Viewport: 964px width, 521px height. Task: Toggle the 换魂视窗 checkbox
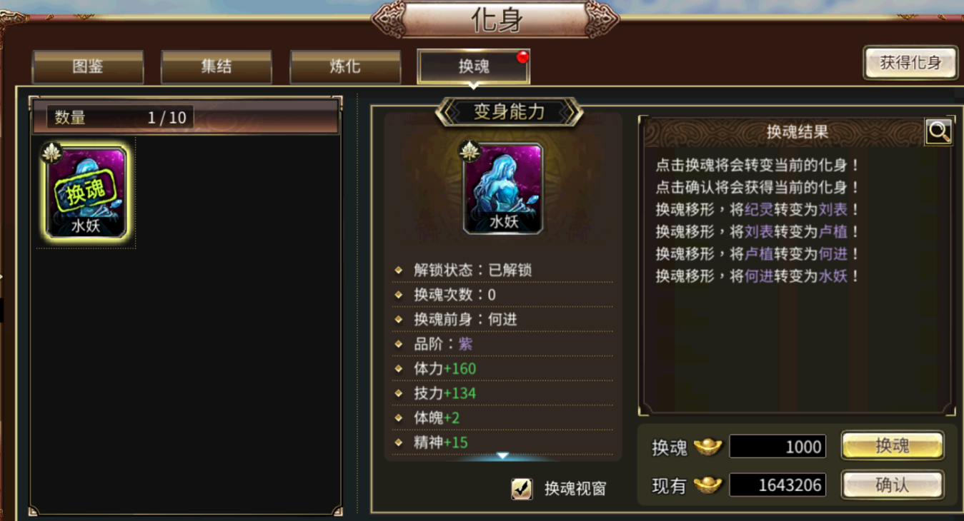point(522,488)
